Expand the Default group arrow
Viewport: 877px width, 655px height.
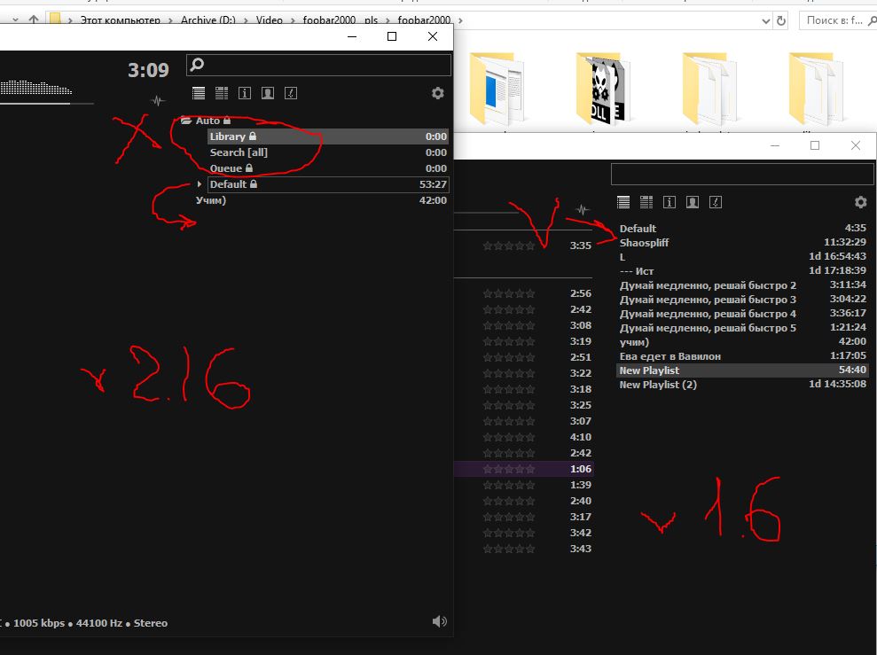click(x=200, y=184)
